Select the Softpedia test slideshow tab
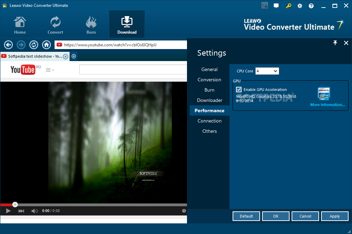 tap(35, 56)
